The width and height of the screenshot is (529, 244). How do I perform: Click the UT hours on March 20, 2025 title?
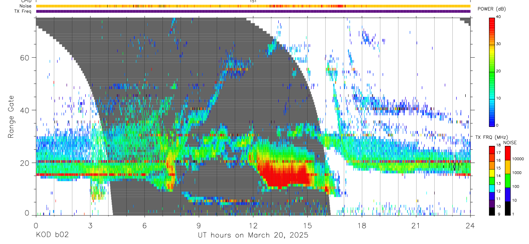(253, 235)
